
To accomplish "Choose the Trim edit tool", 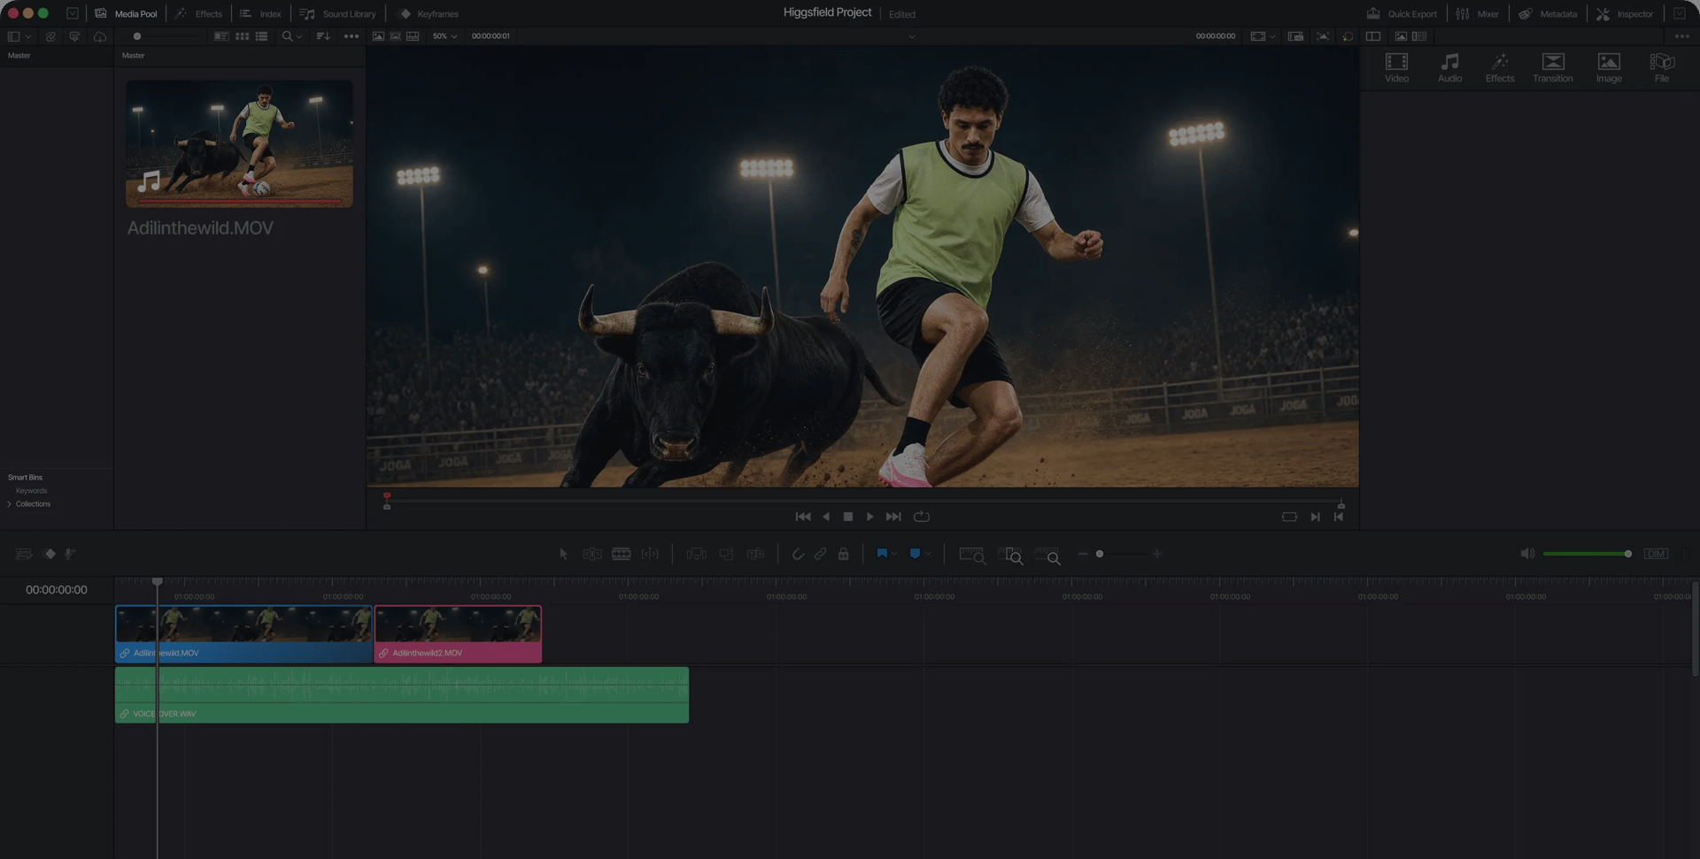I will click(x=592, y=554).
